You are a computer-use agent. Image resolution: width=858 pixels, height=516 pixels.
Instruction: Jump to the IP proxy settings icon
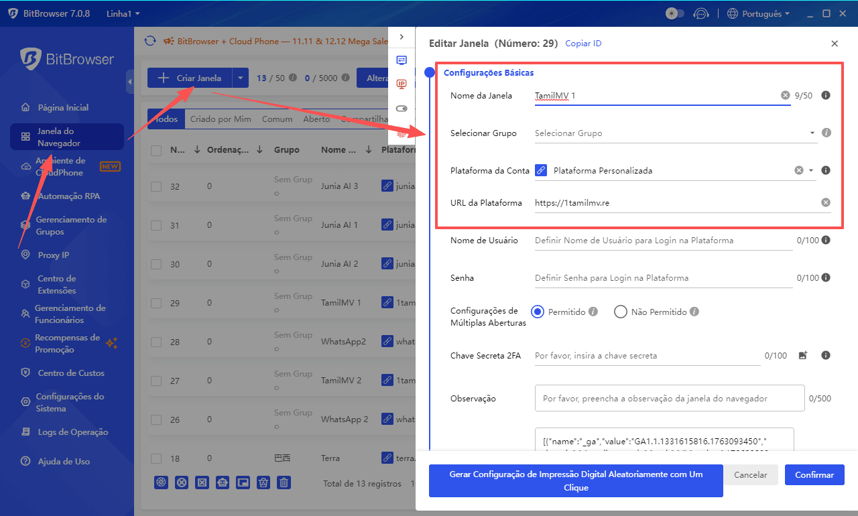(402, 84)
